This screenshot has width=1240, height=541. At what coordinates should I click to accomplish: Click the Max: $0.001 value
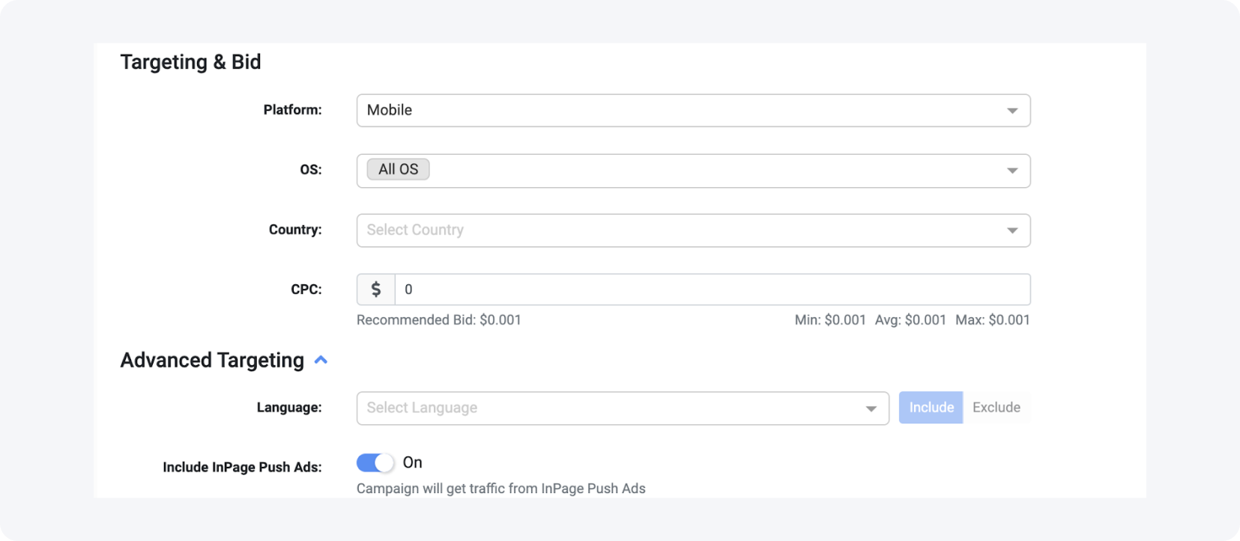pyautogui.click(x=993, y=320)
